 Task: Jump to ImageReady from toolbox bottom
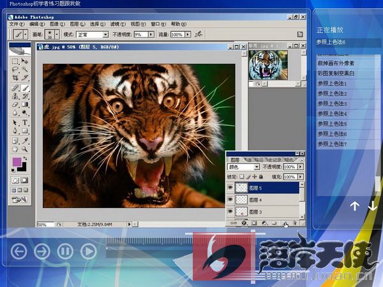(20, 200)
